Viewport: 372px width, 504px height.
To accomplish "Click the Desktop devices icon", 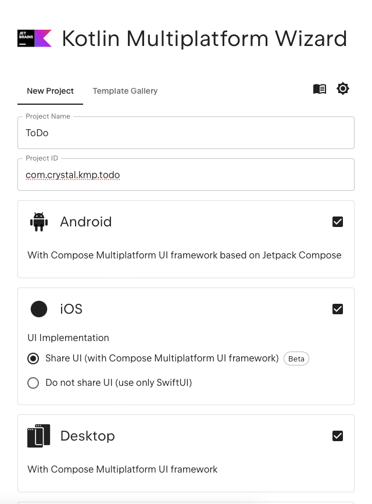I will pos(39,436).
